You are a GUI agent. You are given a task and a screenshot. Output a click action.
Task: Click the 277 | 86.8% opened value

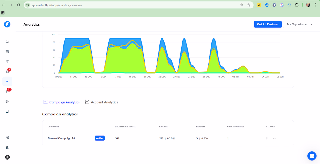(167, 138)
